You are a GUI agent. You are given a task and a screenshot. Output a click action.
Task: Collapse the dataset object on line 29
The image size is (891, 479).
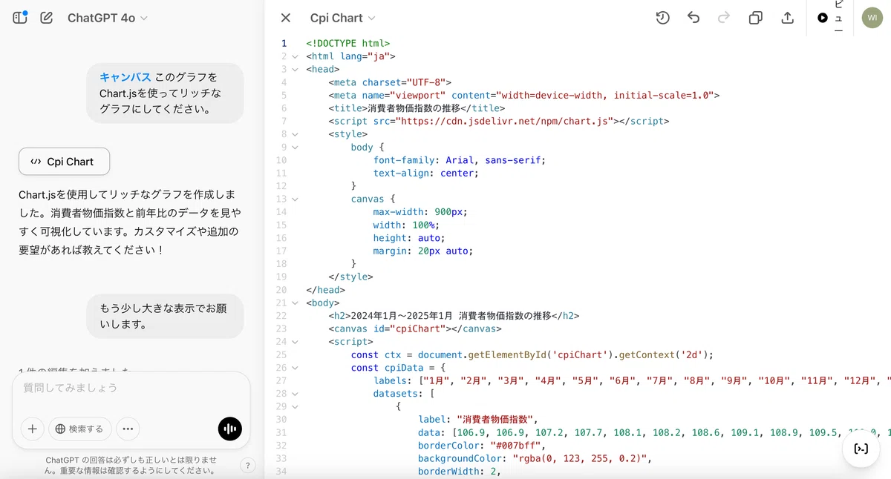point(296,406)
